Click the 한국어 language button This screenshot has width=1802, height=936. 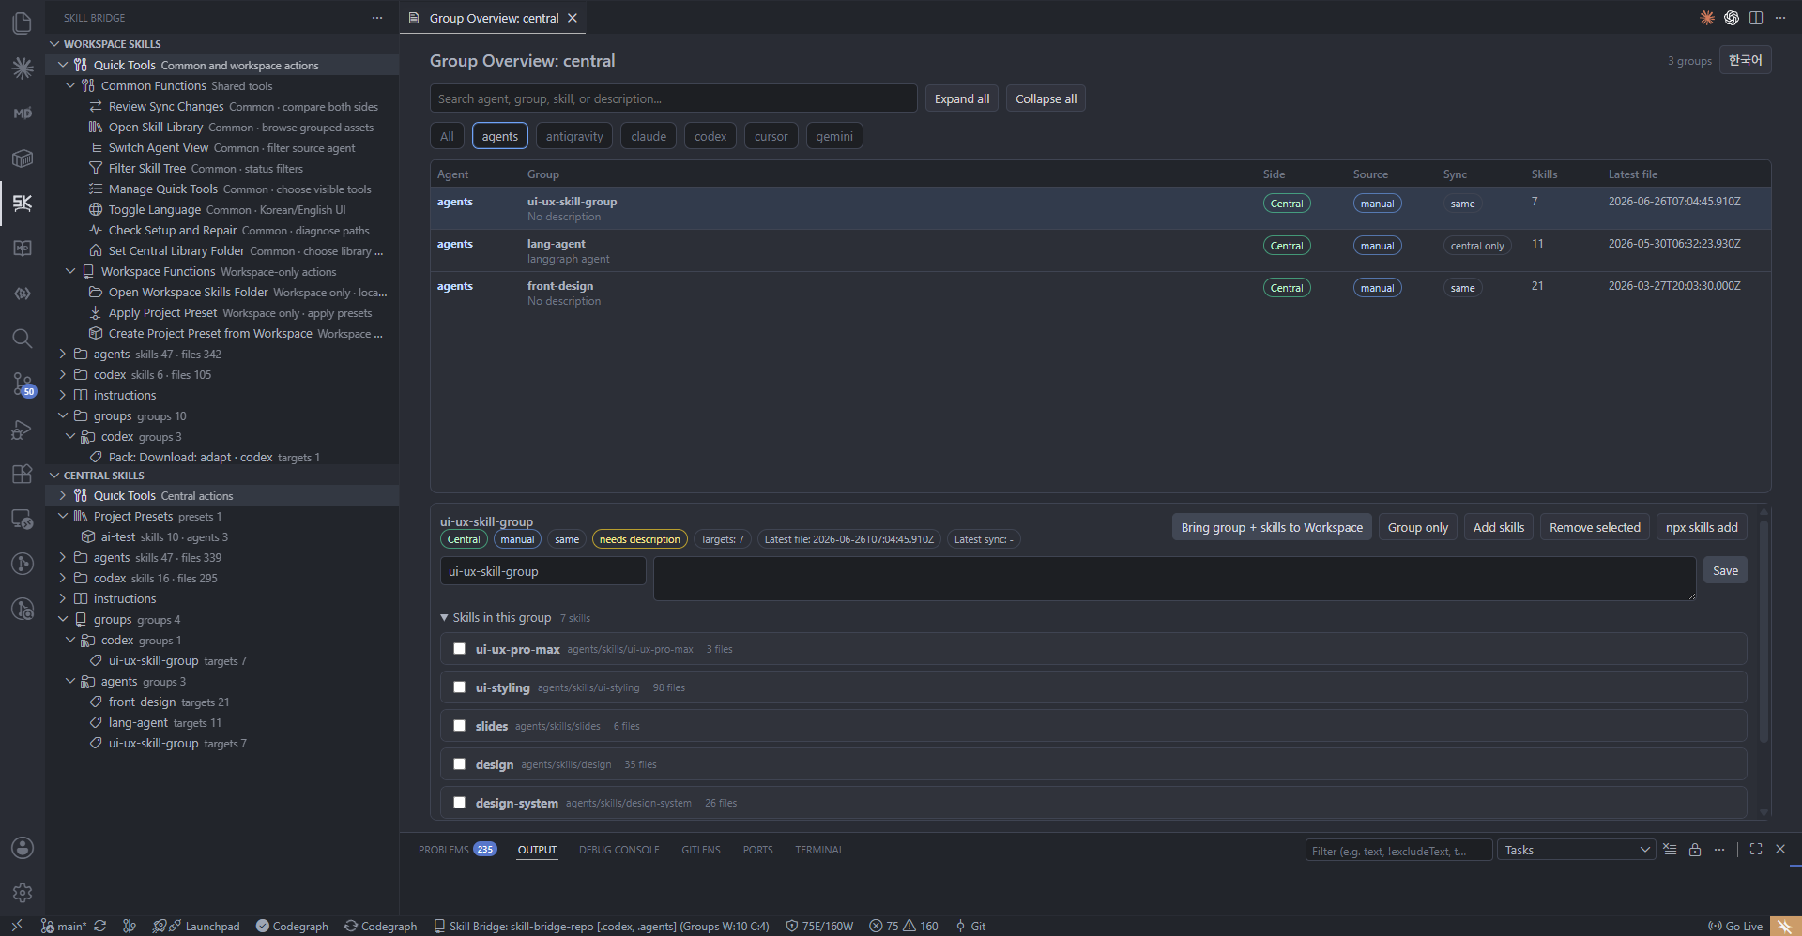click(1745, 60)
